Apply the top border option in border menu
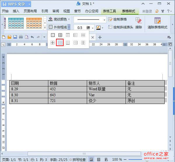 click(x=68, y=35)
